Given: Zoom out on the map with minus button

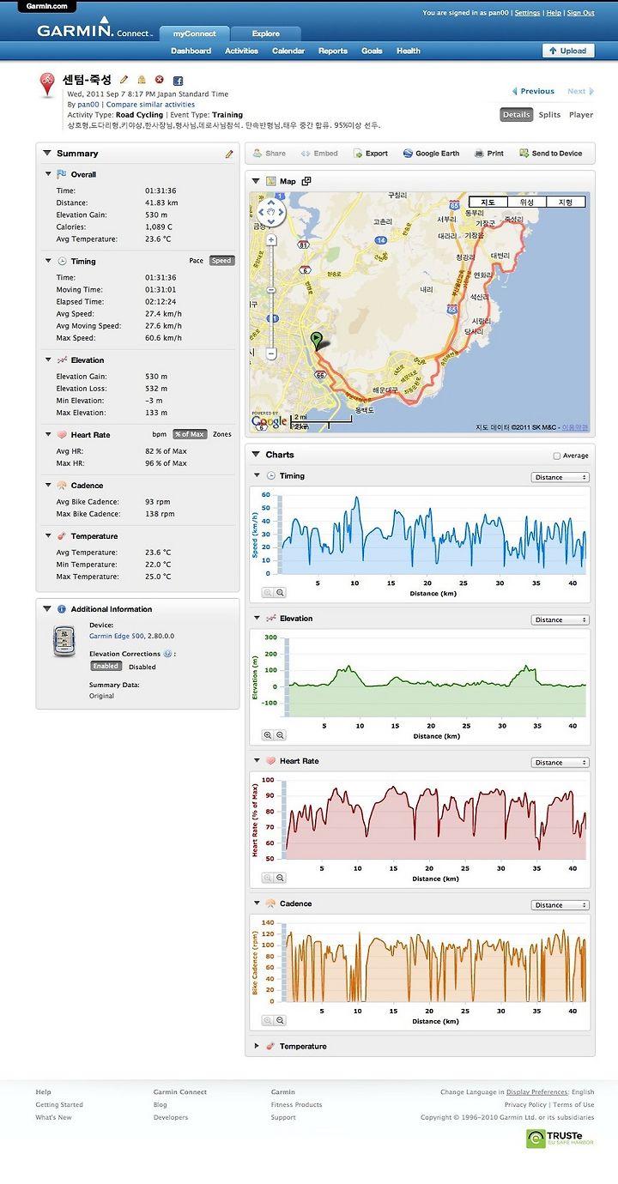Looking at the screenshot, I should 271,353.
